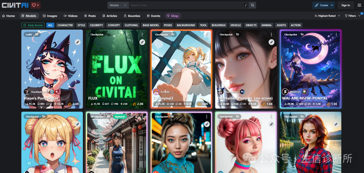The width and height of the screenshot is (364, 173).
Task: Click link icon on Vixon's Pony Styles card
Action: click(x=78, y=42)
